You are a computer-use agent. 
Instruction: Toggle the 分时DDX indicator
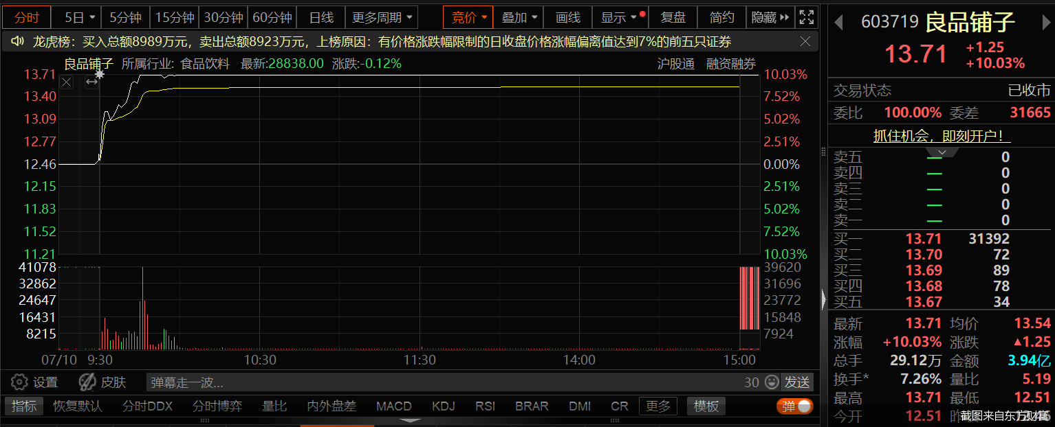[x=148, y=406]
